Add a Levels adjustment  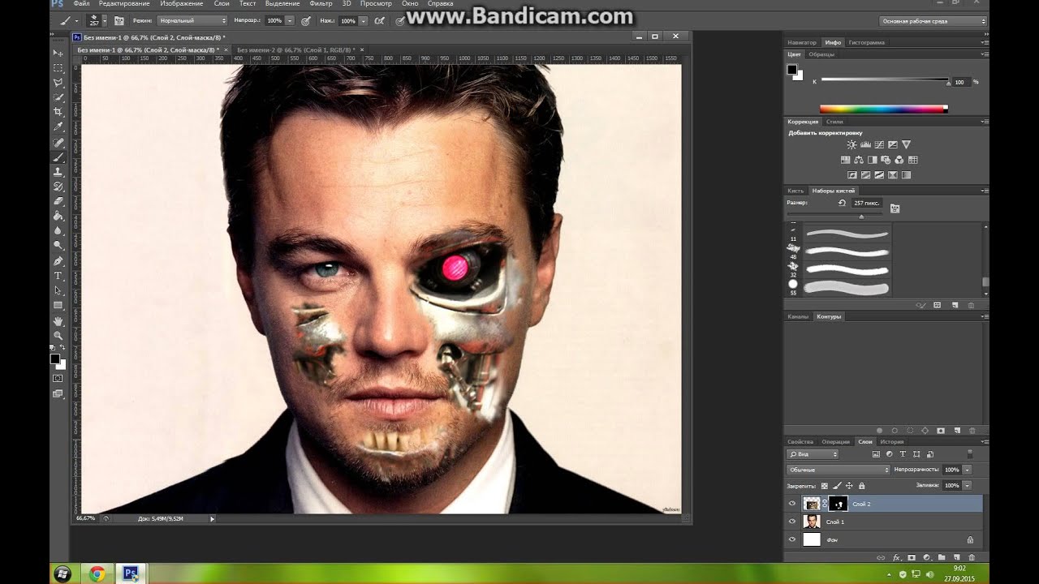(x=865, y=144)
